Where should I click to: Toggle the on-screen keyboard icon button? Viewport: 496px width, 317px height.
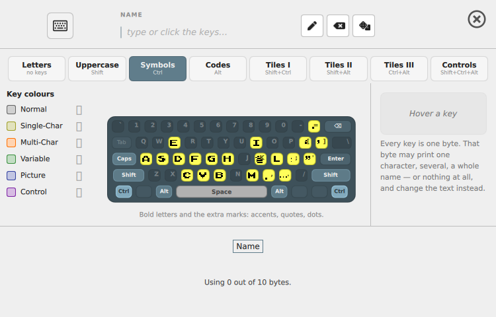tap(60, 26)
